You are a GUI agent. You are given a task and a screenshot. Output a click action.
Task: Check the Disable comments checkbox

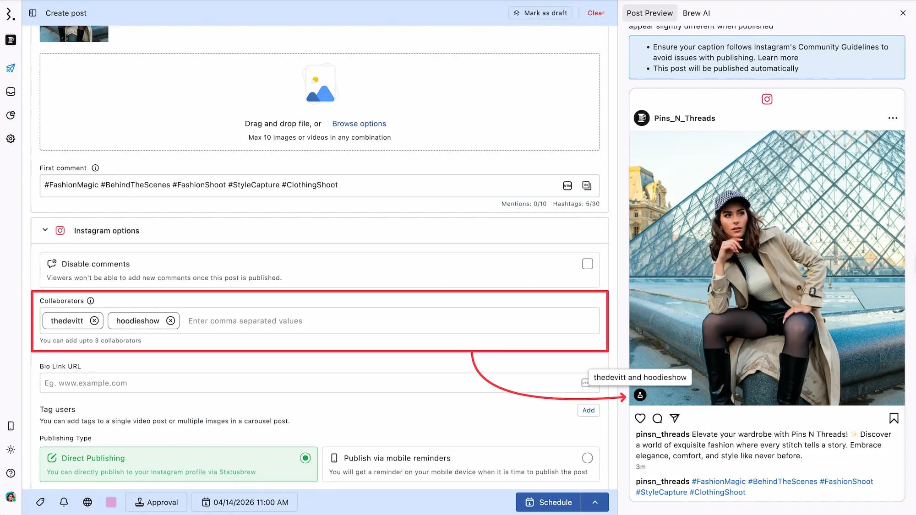coord(587,264)
